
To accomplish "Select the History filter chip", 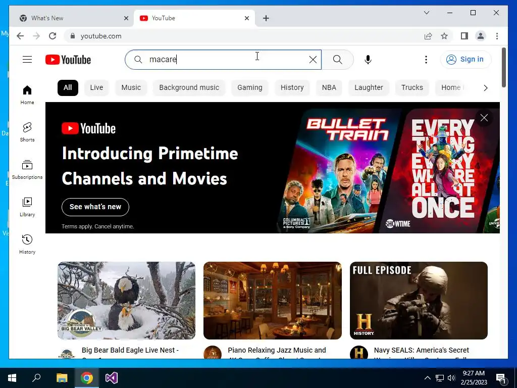I will [292, 88].
